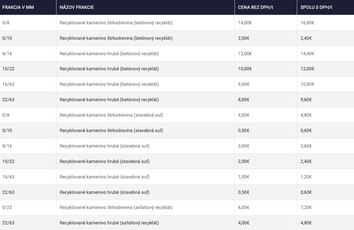Click the 7,20€ total cell
The height and width of the screenshot is (230, 354).
click(326, 208)
